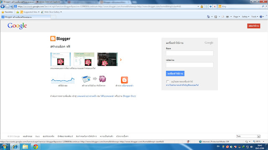
Task: Click the AdSense caption under piggy bank
Action: (x=93, y=85)
